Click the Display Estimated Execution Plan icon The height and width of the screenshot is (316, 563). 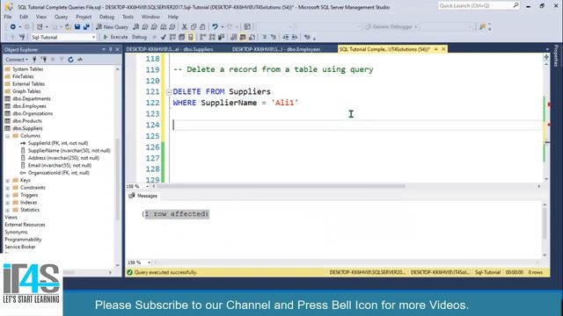[172, 37]
